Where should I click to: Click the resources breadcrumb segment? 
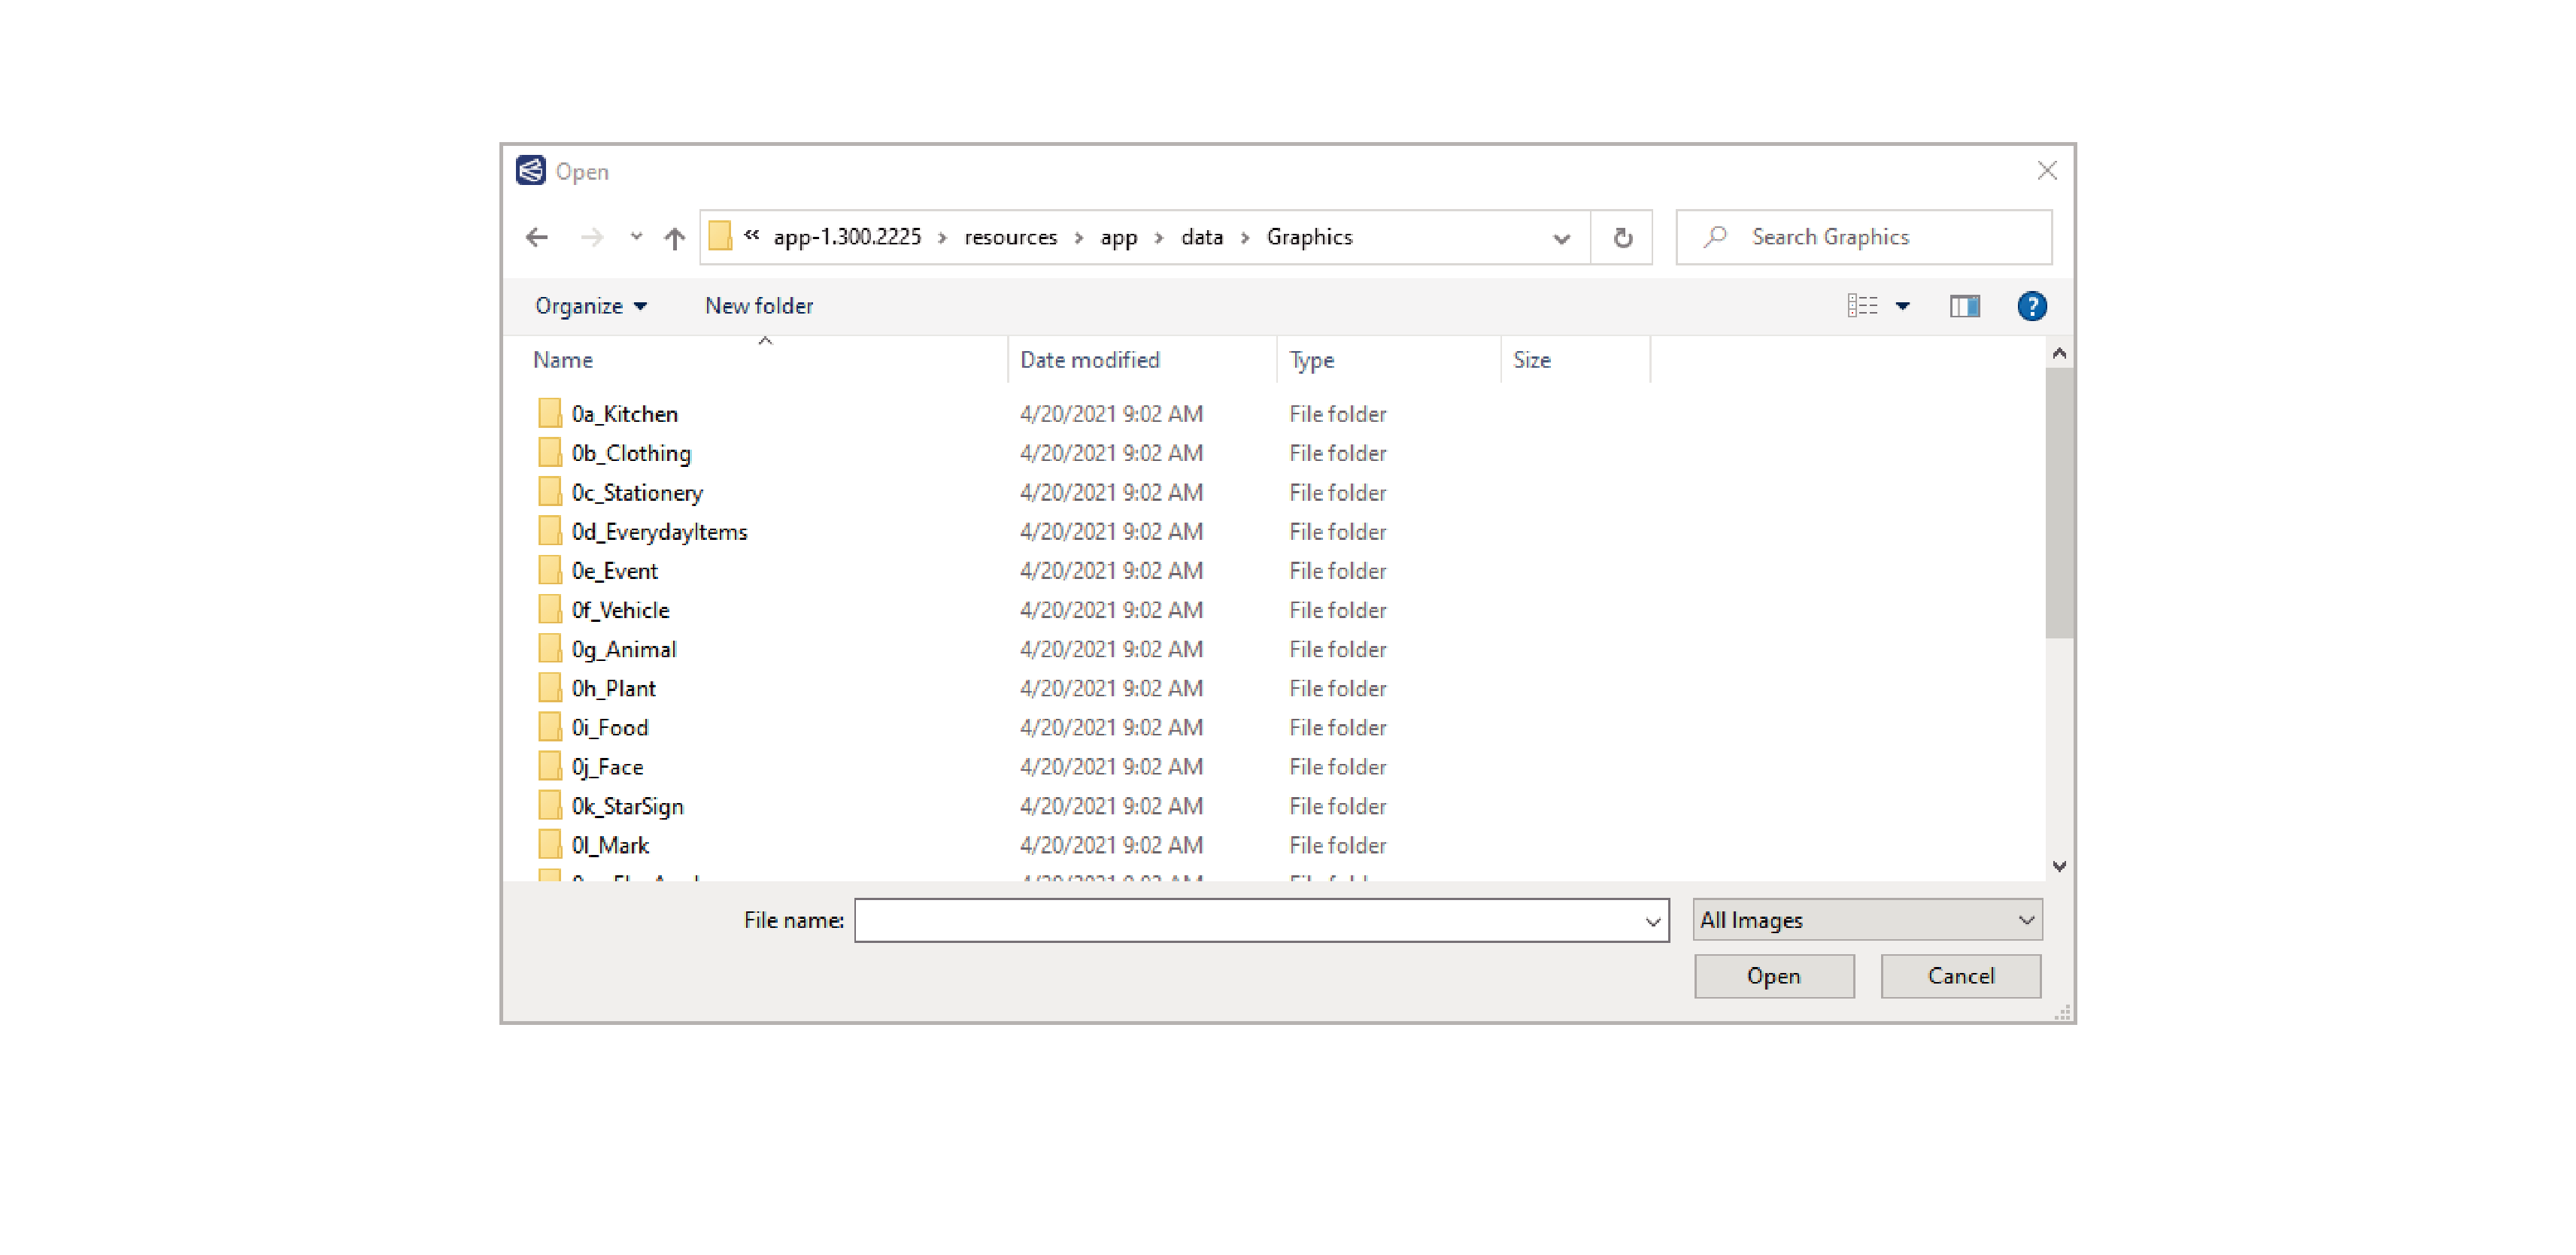[x=1010, y=237]
